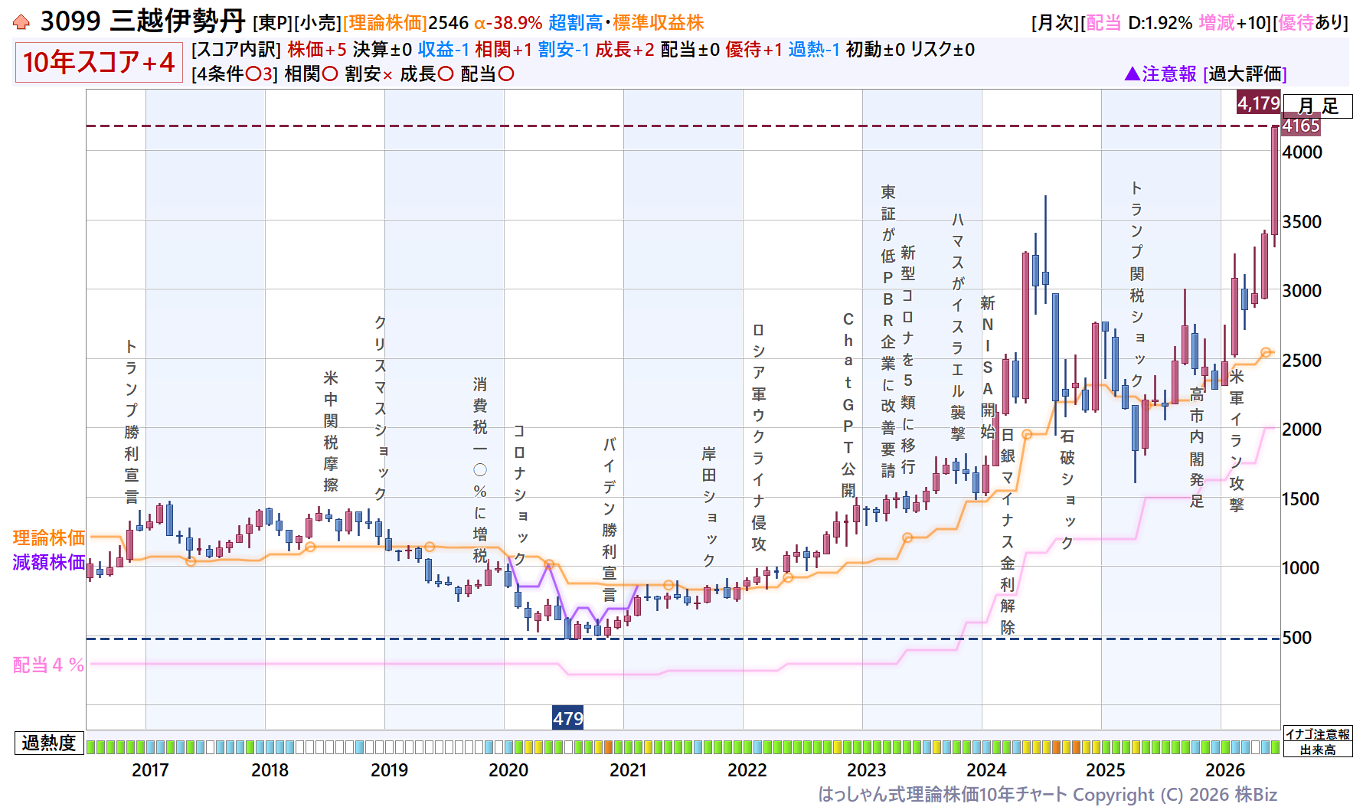Viewport: 1363px width, 807px height.
Task: Click the 岸田ショック event annotation
Action: [709, 507]
